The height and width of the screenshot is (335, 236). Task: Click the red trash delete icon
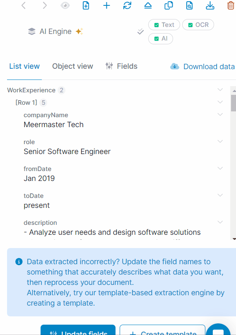(231, 5)
